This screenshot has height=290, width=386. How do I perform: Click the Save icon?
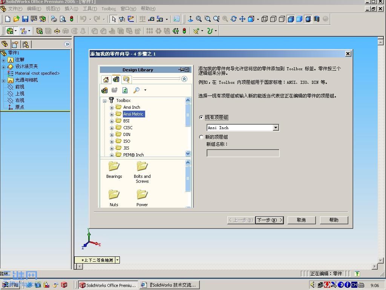(25, 19)
